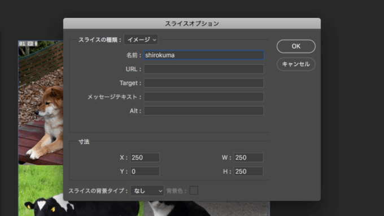Open the スライスの背景タイプ dropdown

147,191
